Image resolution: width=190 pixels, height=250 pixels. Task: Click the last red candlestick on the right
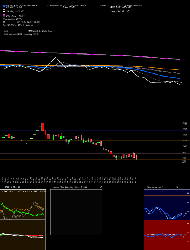click(x=136, y=157)
